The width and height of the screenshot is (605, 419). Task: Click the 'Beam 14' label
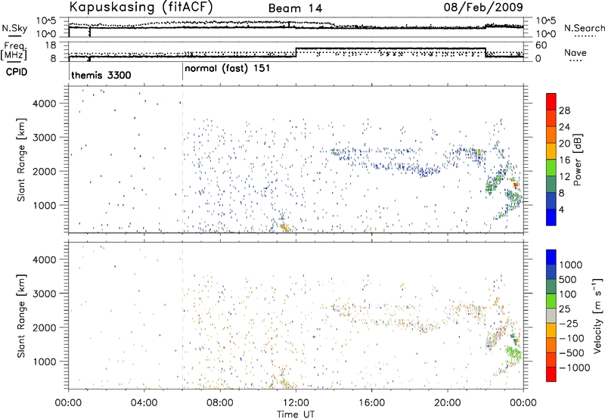click(x=295, y=8)
